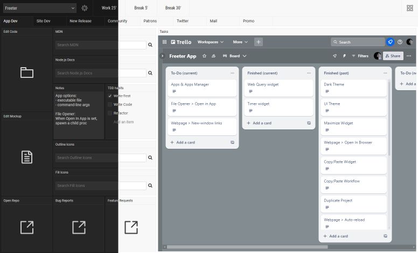Open the board Filters button
The height and width of the screenshot is (253, 418).
point(360,56)
